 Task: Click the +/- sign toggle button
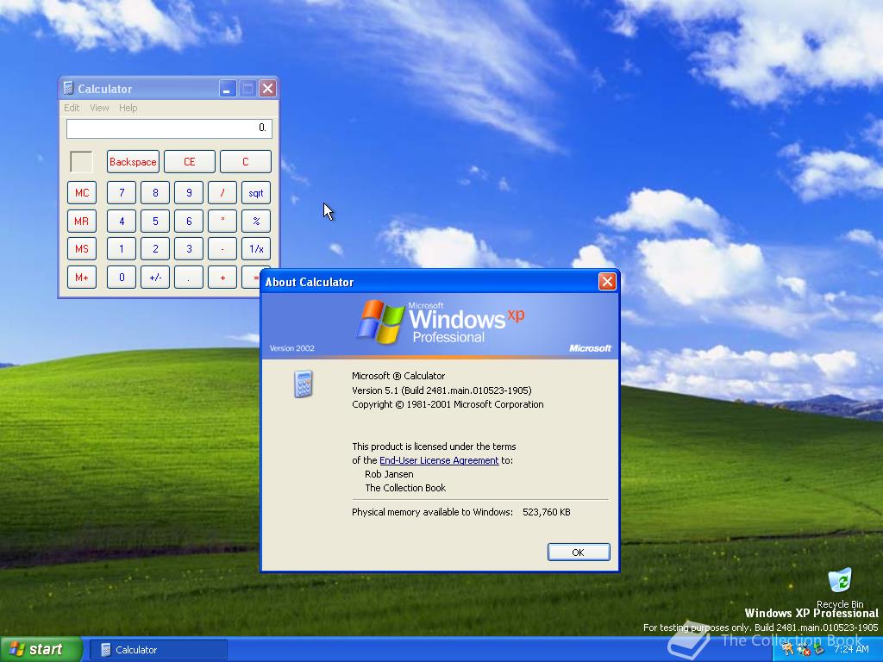[x=155, y=277]
